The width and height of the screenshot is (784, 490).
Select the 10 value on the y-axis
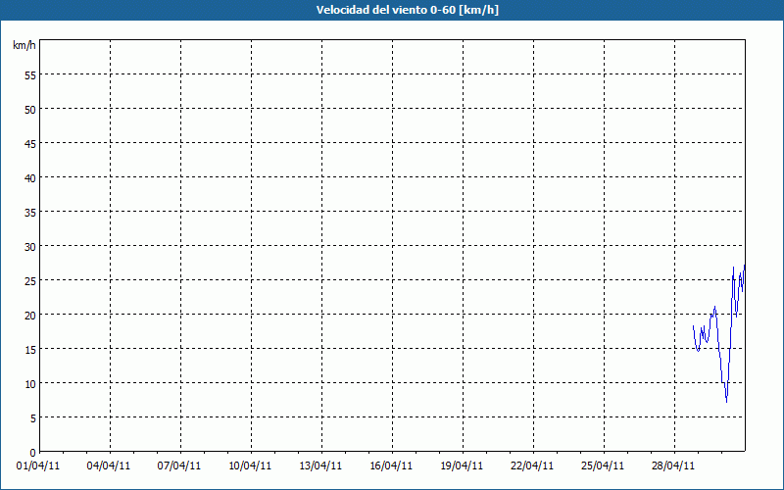pos(30,384)
